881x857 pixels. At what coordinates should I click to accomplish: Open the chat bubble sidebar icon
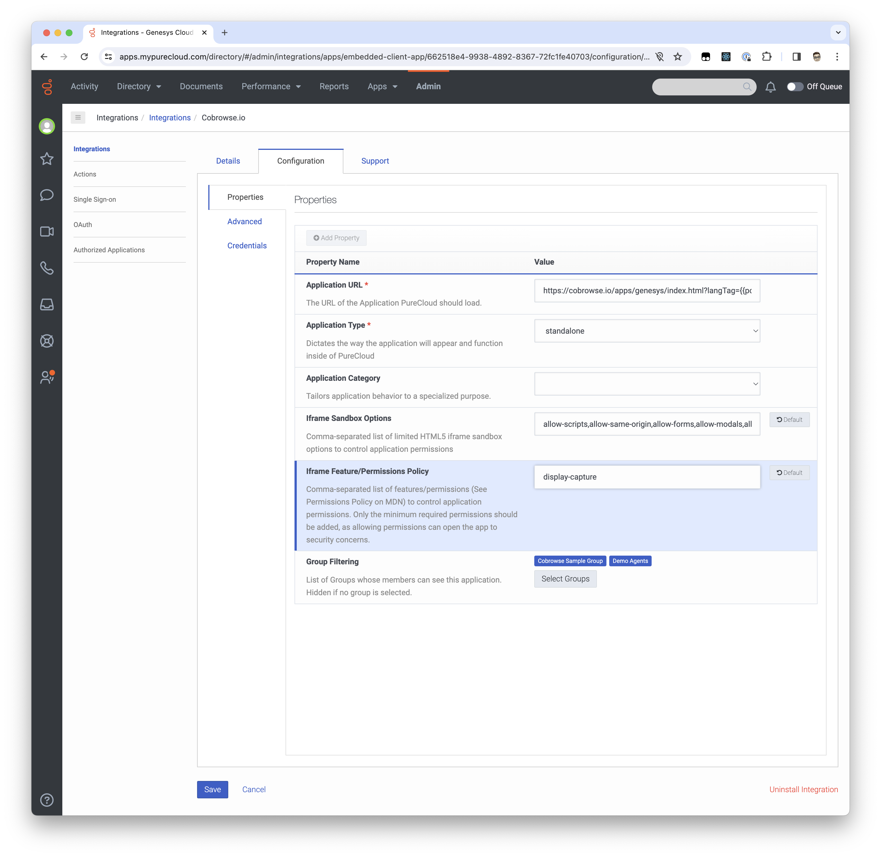pos(47,195)
